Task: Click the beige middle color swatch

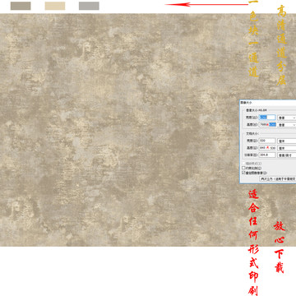Action: 55,6
